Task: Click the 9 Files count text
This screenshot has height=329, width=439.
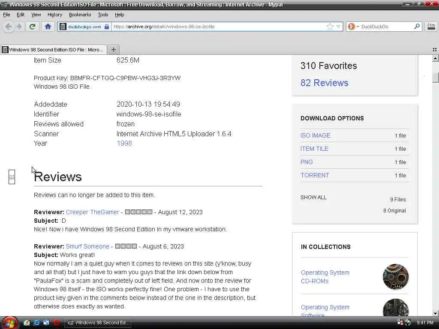Action: click(x=398, y=200)
